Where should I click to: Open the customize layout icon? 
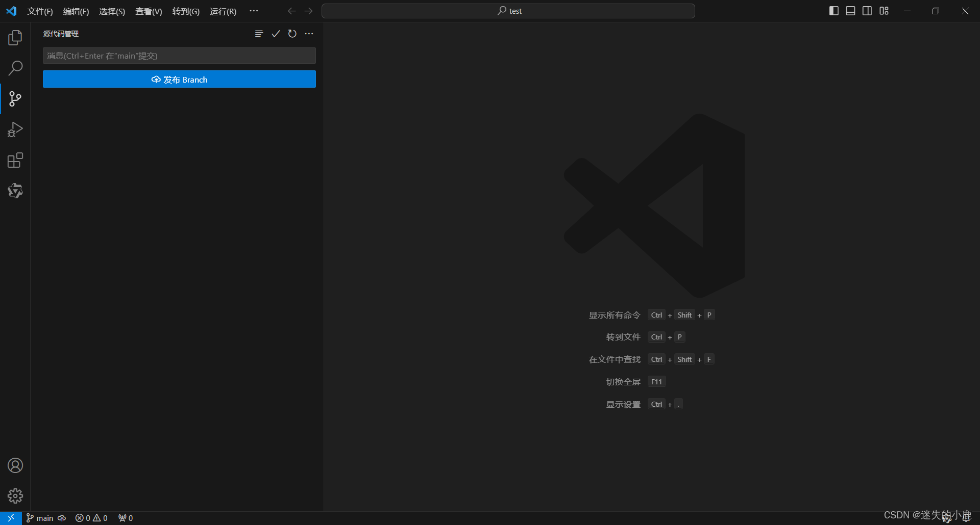click(x=884, y=11)
